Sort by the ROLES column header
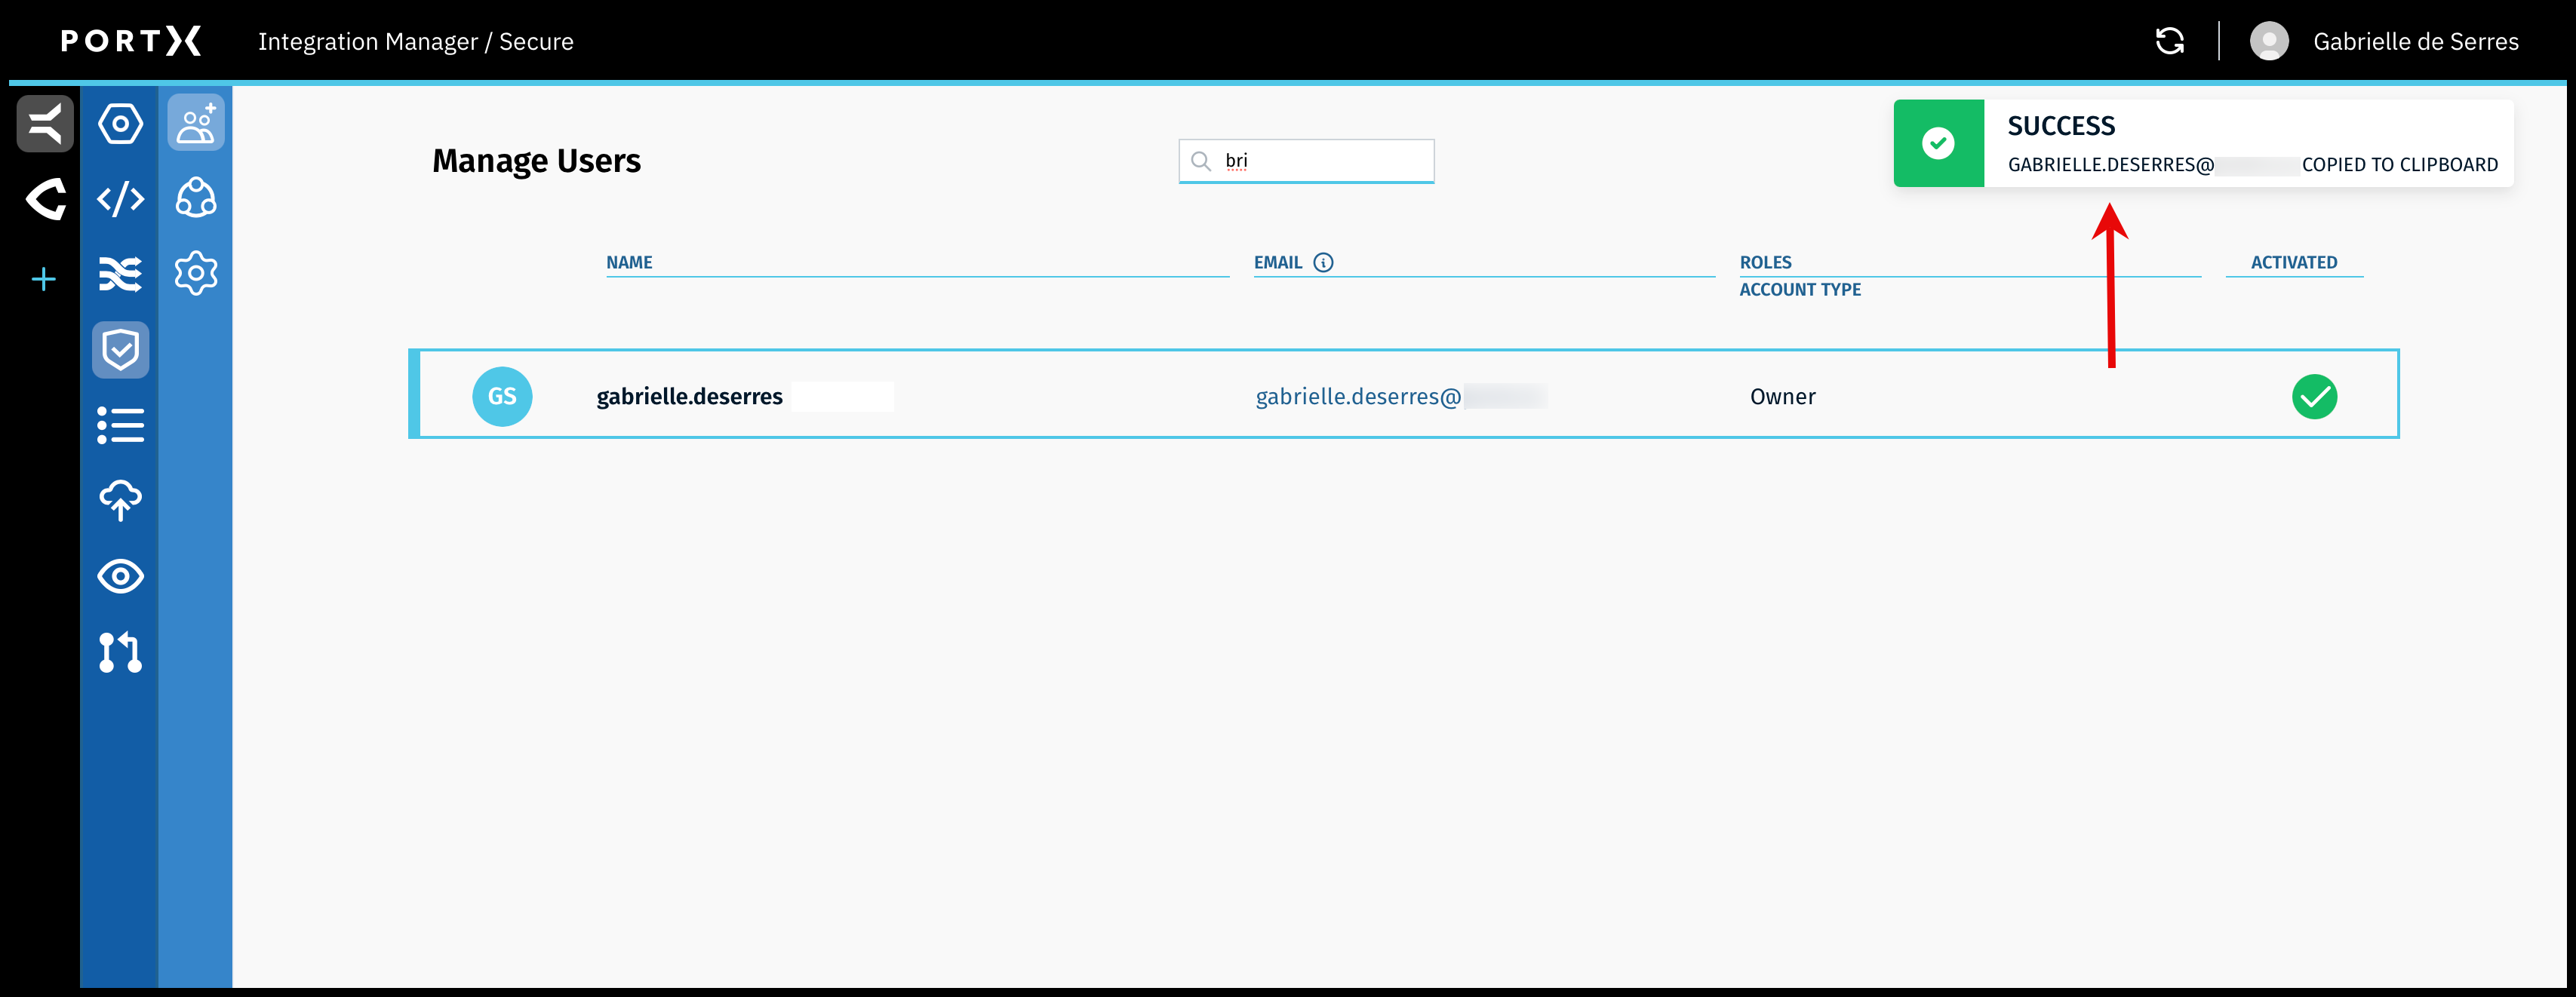Viewport: 2576px width, 997px height. pyautogui.click(x=1766, y=262)
